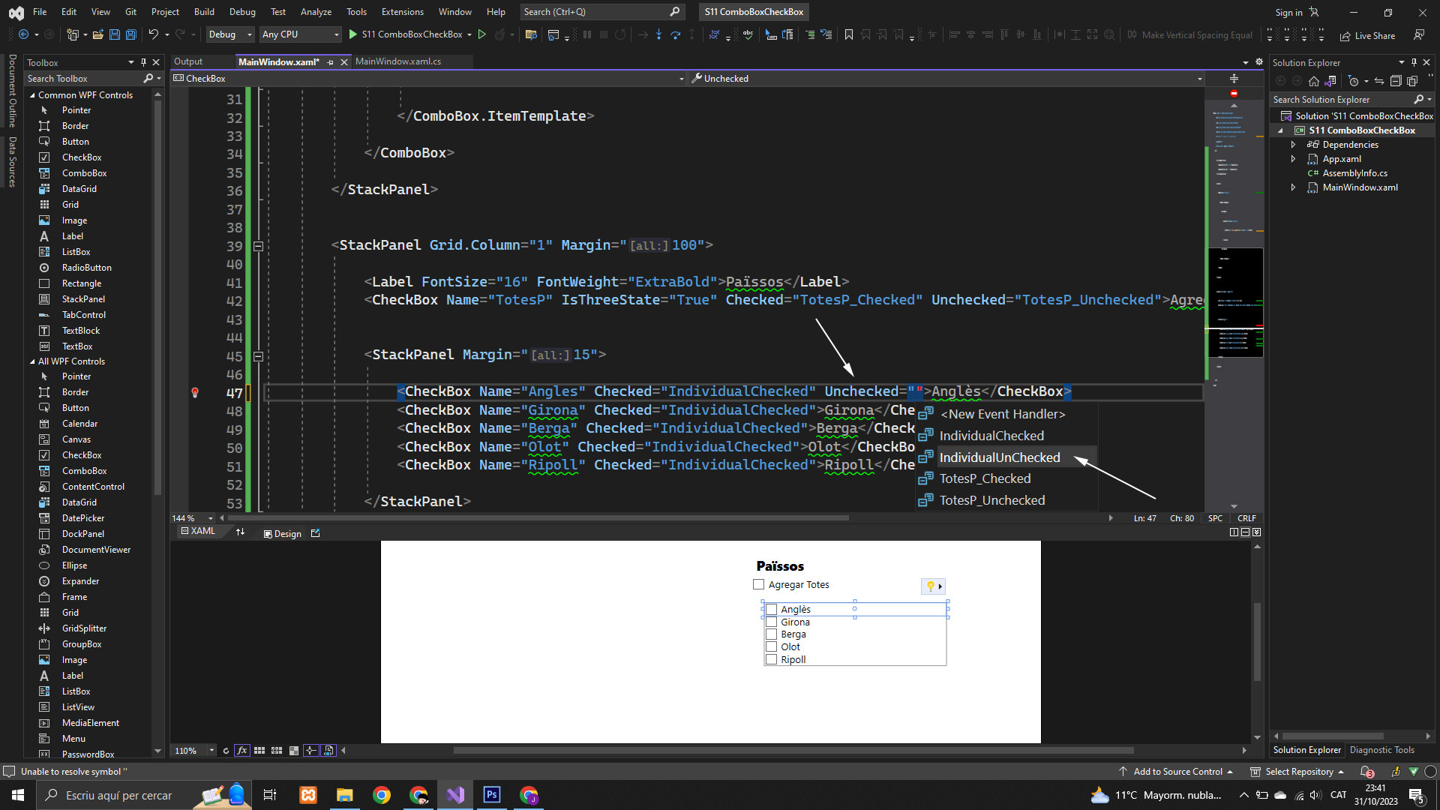Toggle the Girona checkbox in designer

click(771, 622)
